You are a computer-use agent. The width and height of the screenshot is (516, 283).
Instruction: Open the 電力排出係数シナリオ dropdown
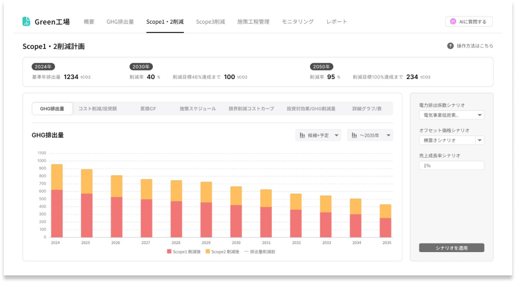coord(451,115)
